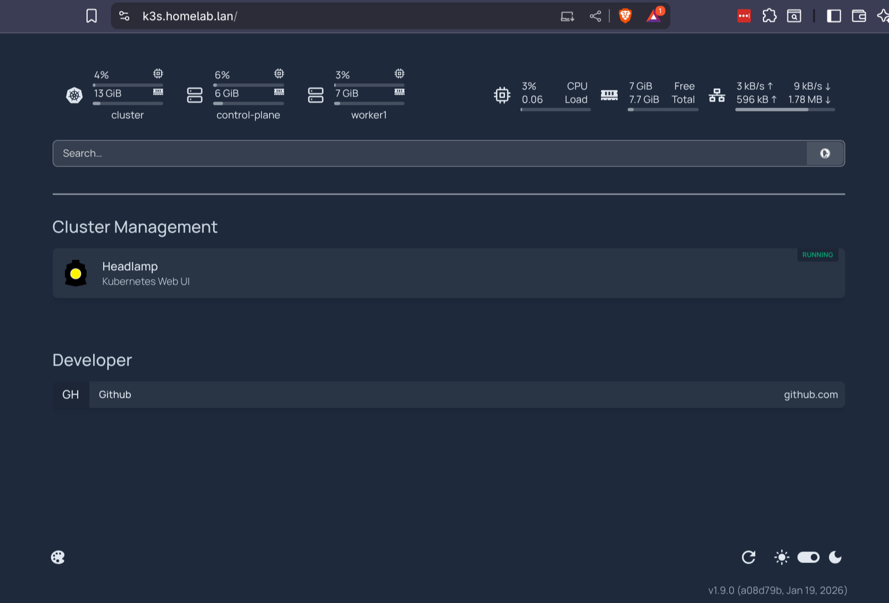The image size is (889, 603).
Task: Collapse the Developer bookmarks section
Action: [92, 360]
